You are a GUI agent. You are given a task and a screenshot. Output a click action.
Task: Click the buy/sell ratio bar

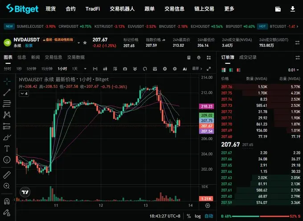coord(261,216)
